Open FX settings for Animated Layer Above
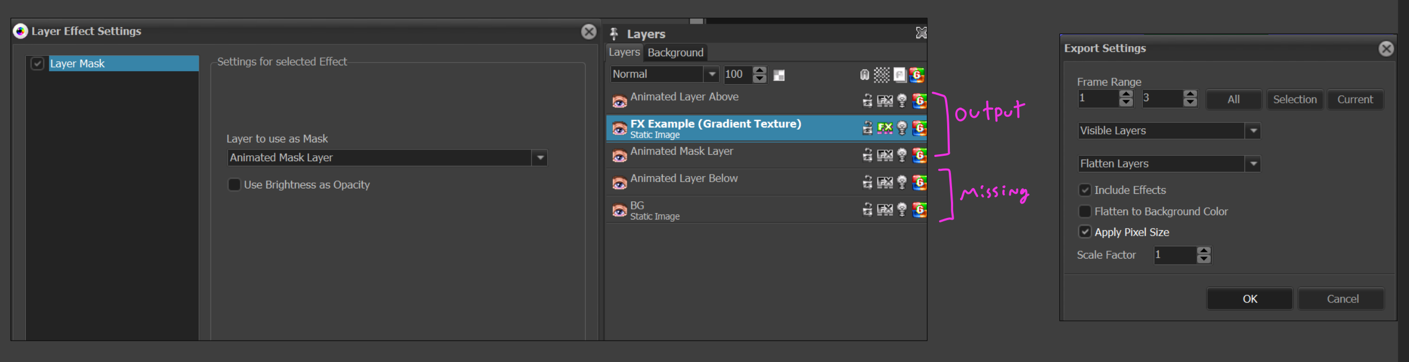The image size is (1409, 362). tap(885, 101)
